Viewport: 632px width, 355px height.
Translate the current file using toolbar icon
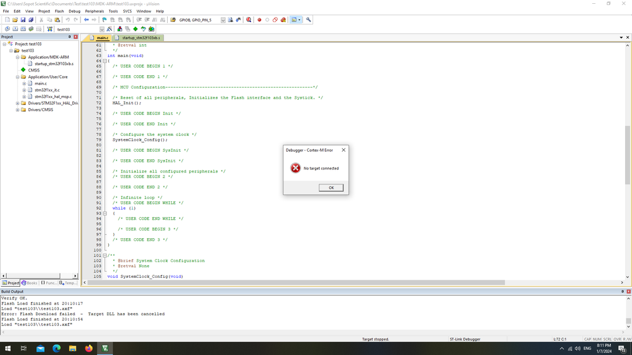(x=7, y=29)
